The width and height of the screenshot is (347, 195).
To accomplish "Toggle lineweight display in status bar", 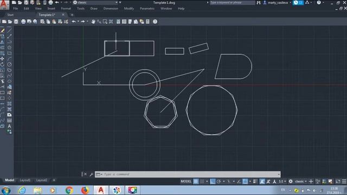I will click(255, 181).
